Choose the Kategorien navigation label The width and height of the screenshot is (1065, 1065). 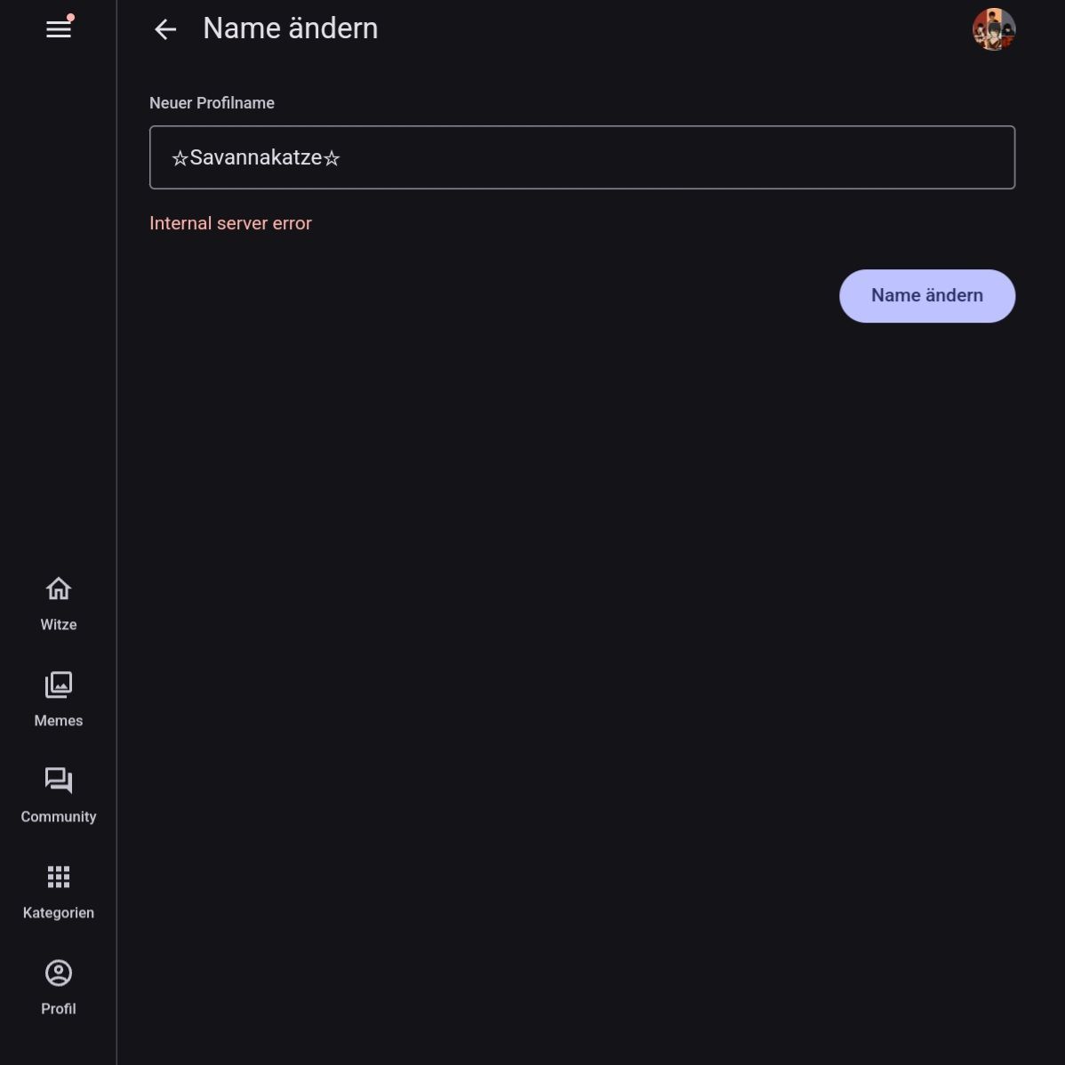point(59,913)
